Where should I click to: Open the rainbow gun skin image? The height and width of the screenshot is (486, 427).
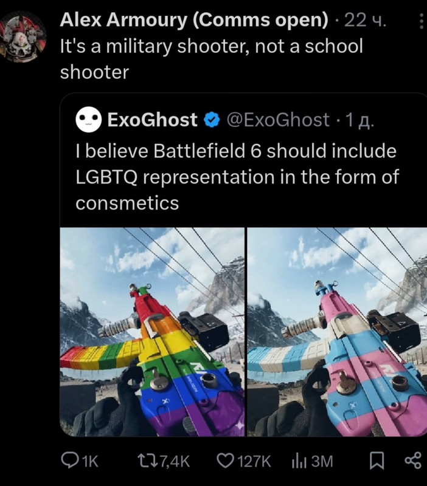pyautogui.click(x=152, y=332)
